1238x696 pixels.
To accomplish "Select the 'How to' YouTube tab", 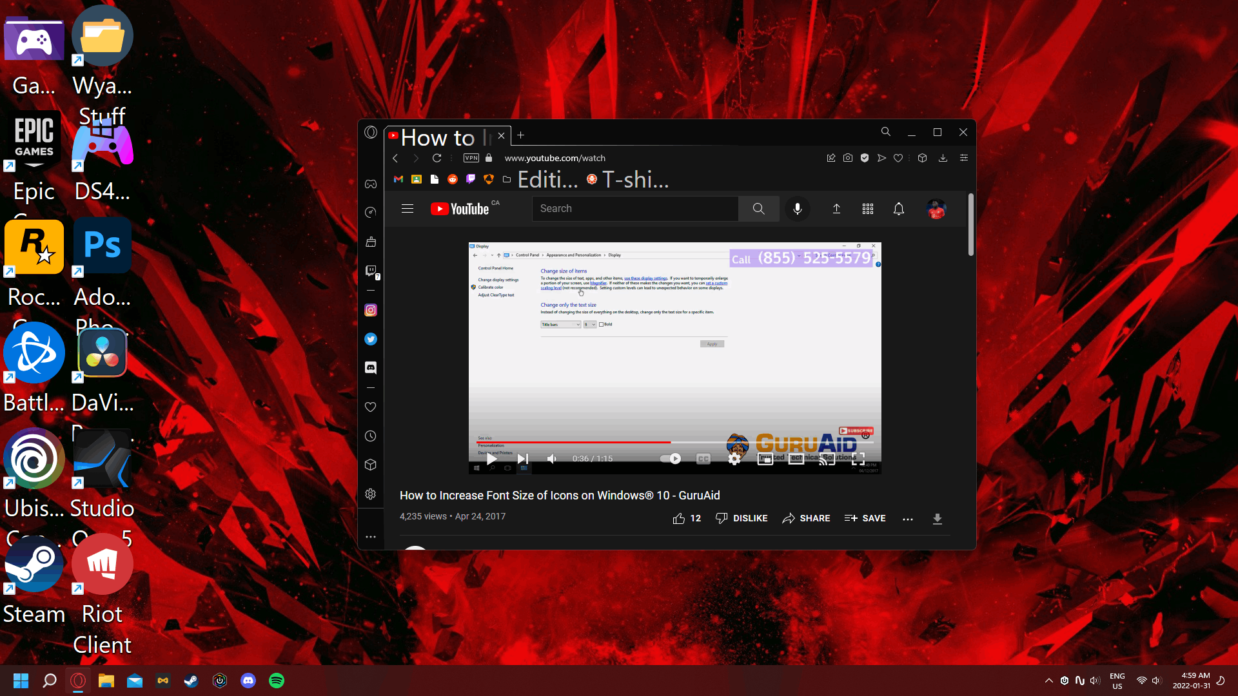I will [x=438, y=136].
